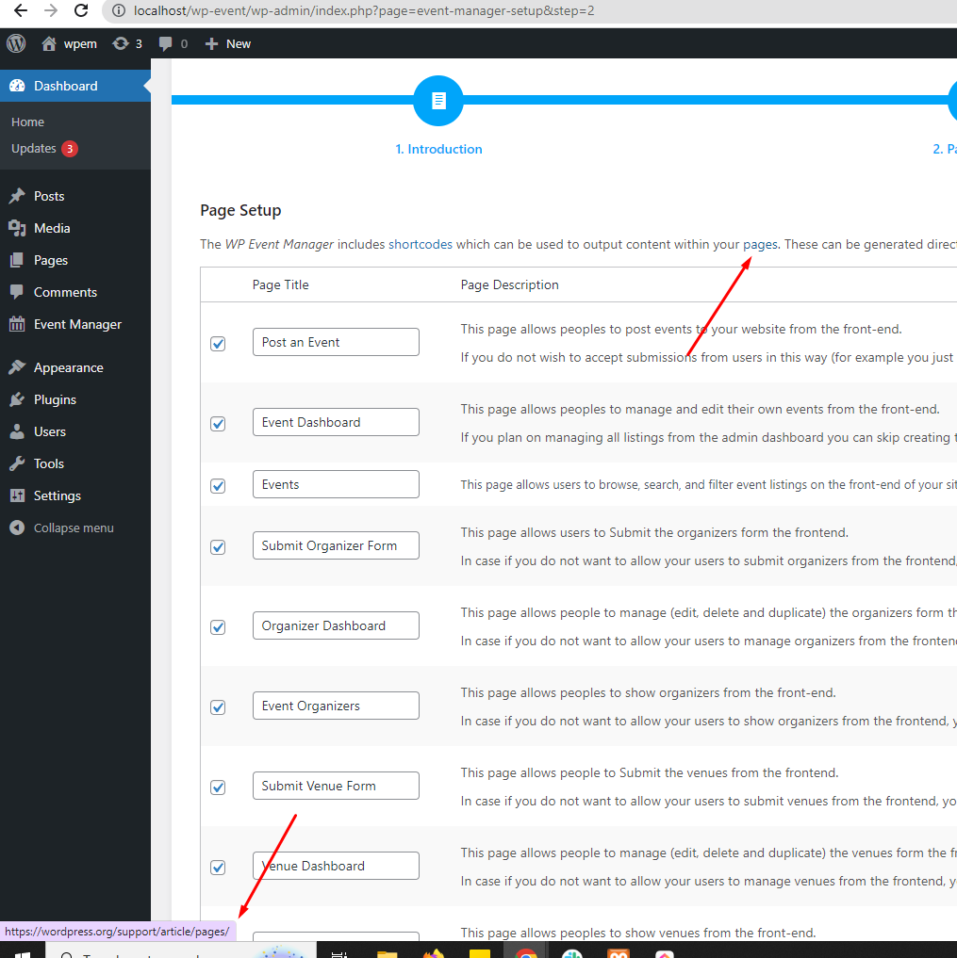Click the home icon next to wpem

pyautogui.click(x=49, y=43)
